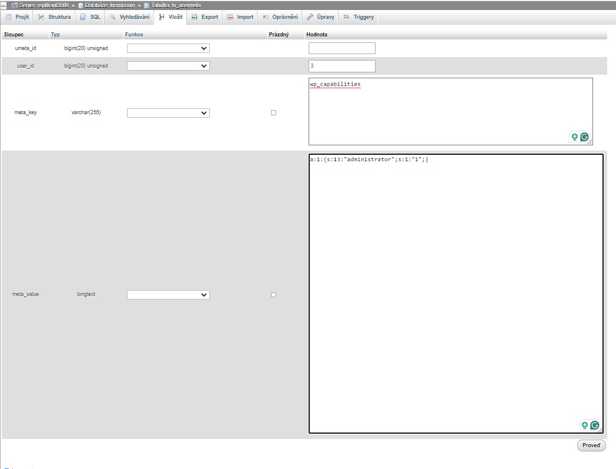Screen dimensions: 616x469
Task: Check the Prázdný checkbox for meta_key
Action: pos(273,112)
